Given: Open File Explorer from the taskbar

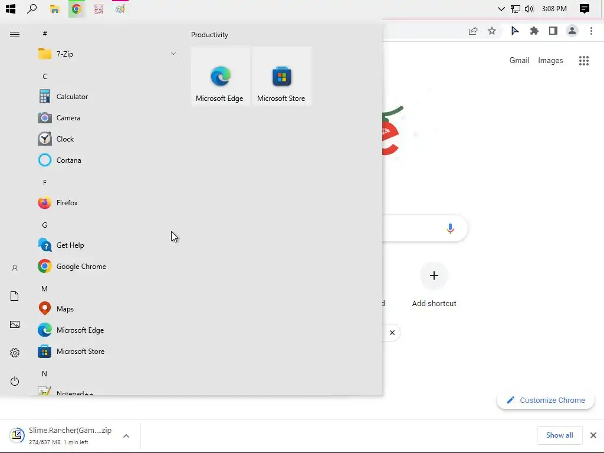Looking at the screenshot, I should [x=55, y=8].
